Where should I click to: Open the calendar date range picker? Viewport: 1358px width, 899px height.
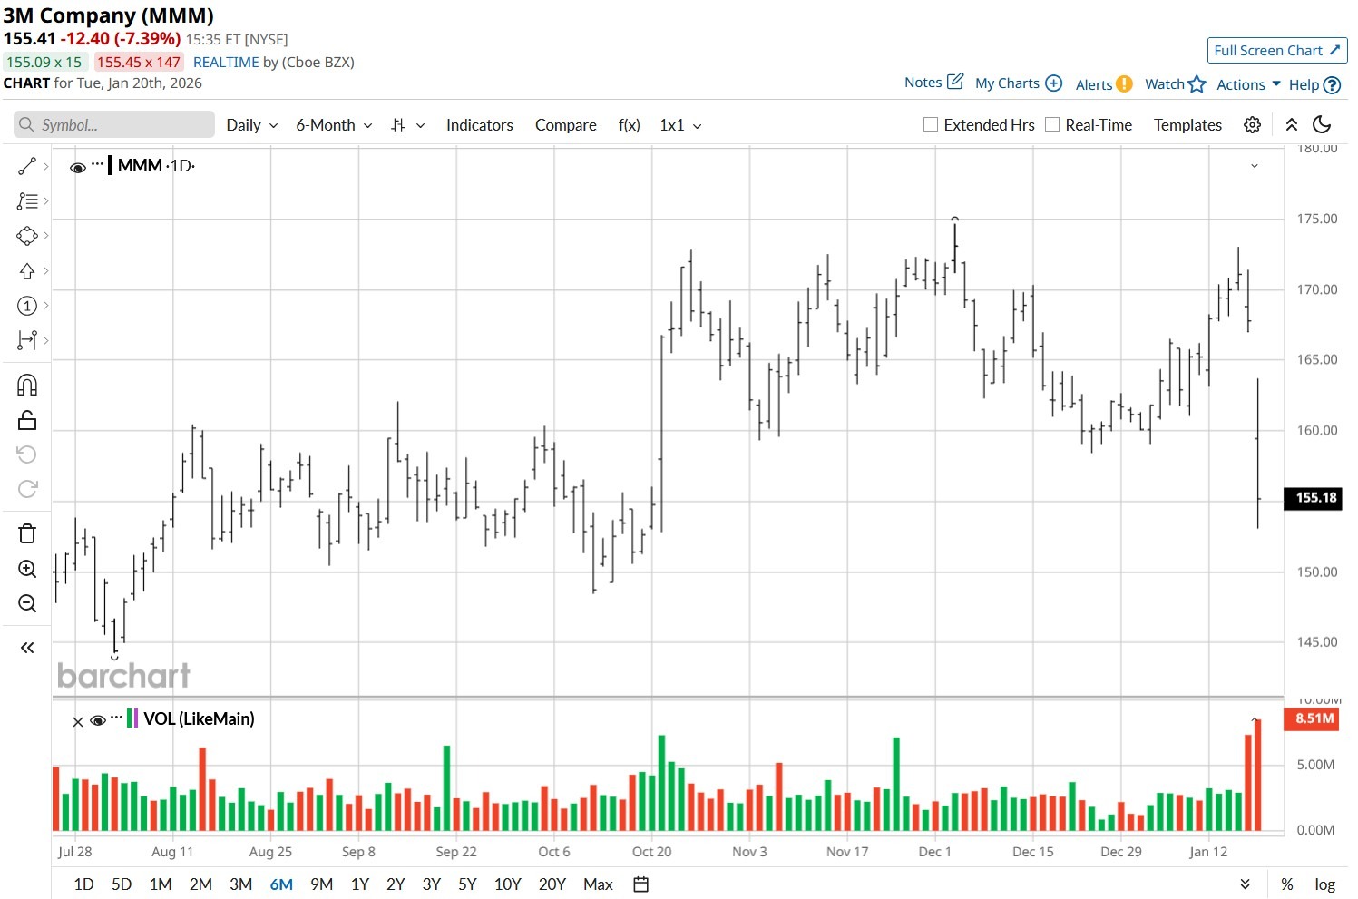coord(641,884)
